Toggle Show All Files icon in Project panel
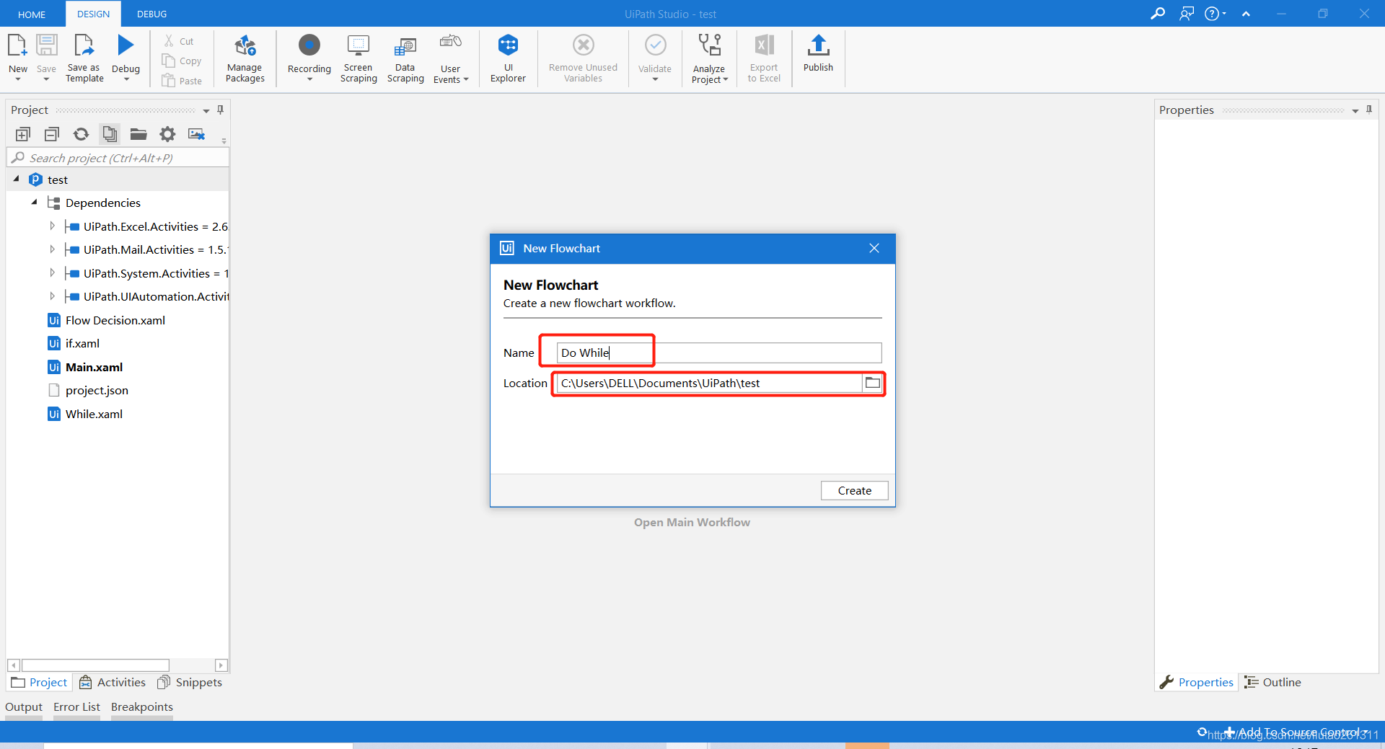 (110, 134)
